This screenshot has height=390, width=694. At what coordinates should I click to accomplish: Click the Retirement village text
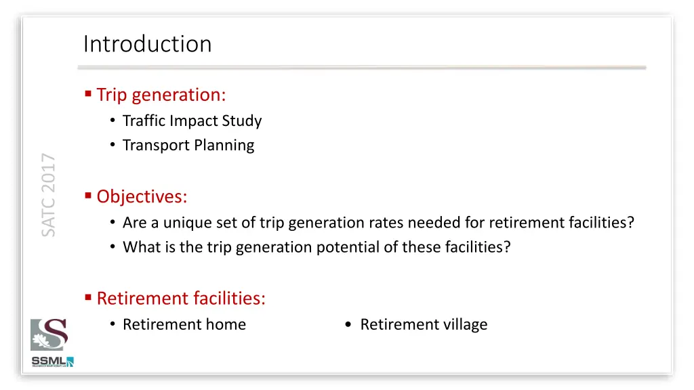(424, 324)
